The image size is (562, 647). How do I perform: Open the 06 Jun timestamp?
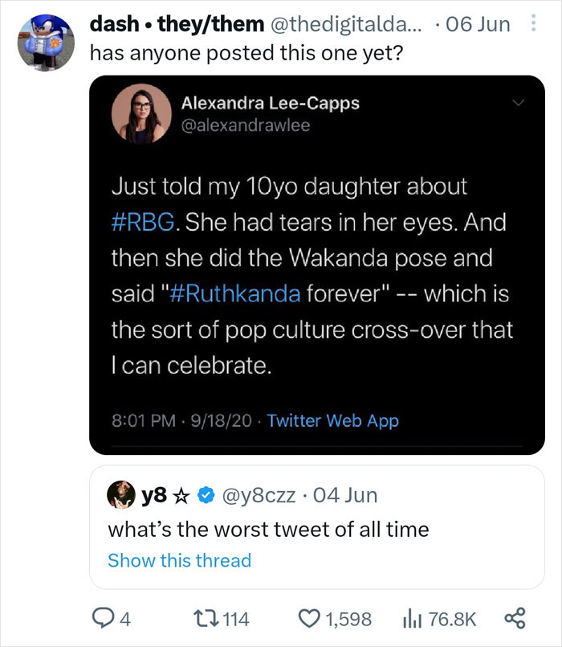coord(479,23)
